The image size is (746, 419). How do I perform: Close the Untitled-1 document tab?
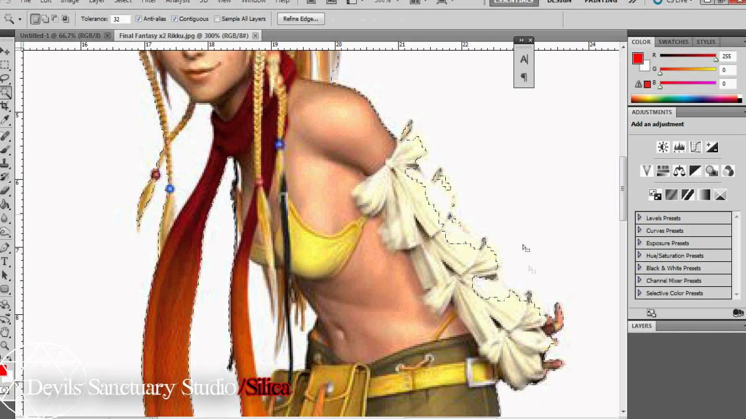tap(107, 35)
